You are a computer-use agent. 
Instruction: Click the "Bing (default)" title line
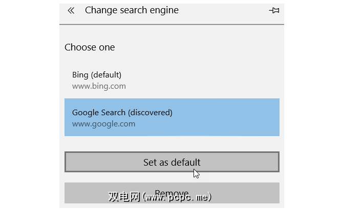97,75
